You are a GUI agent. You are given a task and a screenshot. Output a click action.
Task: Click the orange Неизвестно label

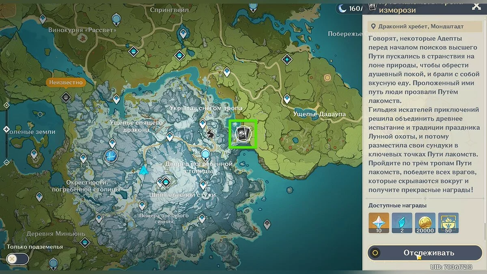(x=66, y=82)
